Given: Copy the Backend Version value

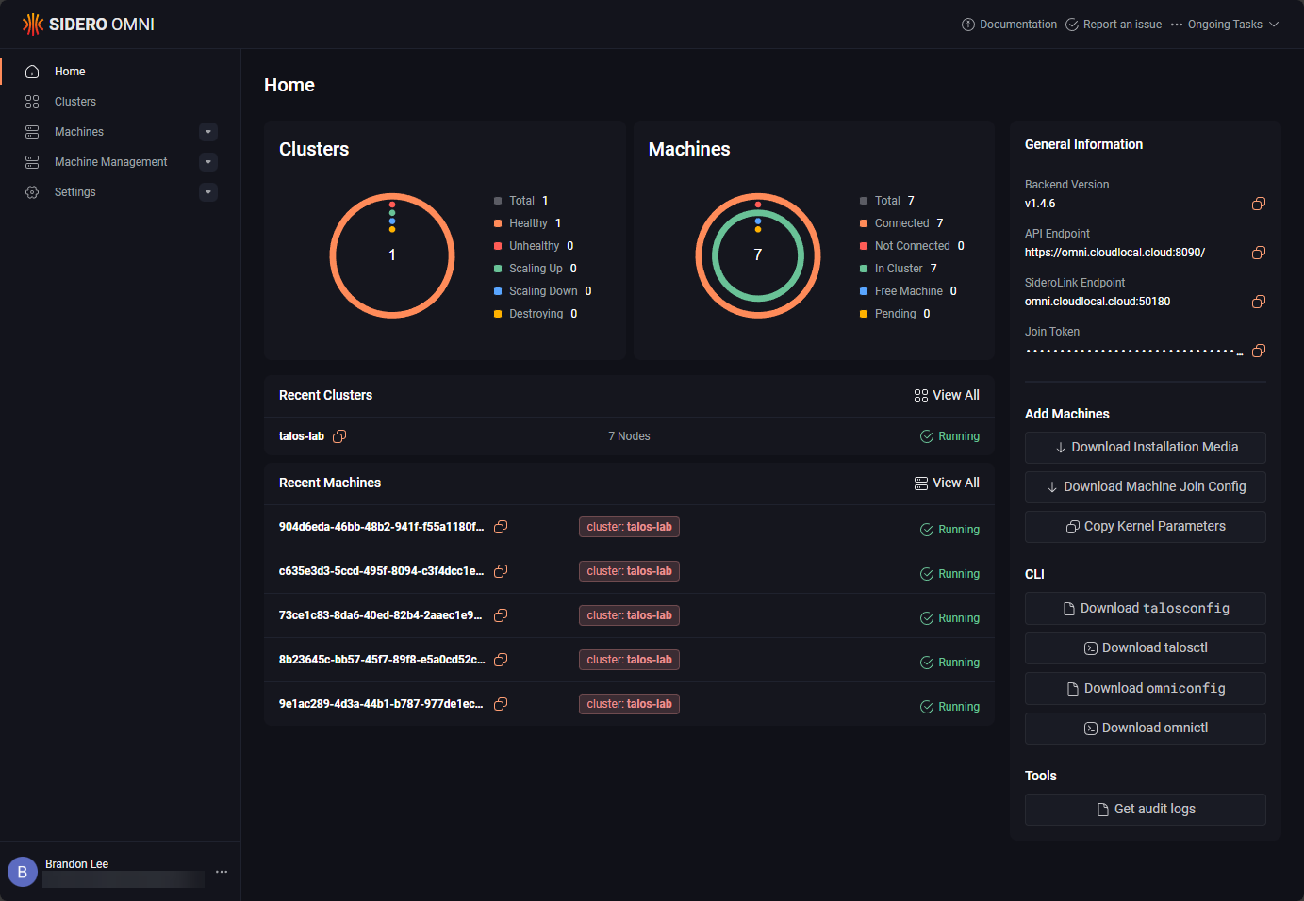Looking at the screenshot, I should coord(1258,204).
